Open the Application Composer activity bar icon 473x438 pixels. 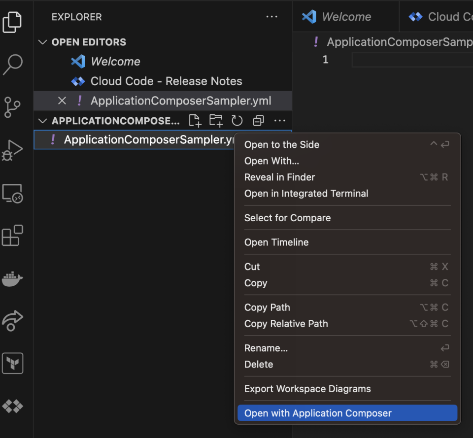[12, 406]
